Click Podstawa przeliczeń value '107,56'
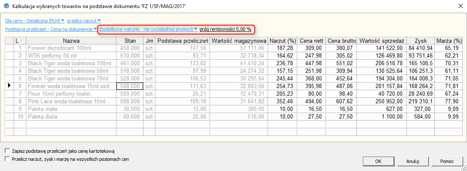 click(x=198, y=48)
